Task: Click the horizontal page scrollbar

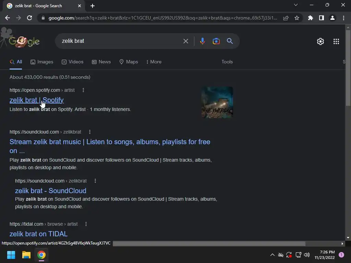Action: [209, 243]
